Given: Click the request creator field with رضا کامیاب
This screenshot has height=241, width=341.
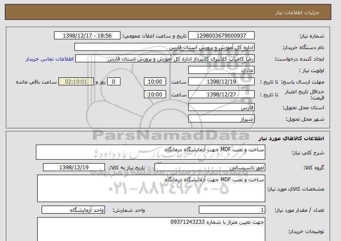Looking at the screenshot, I should pos(165,59).
